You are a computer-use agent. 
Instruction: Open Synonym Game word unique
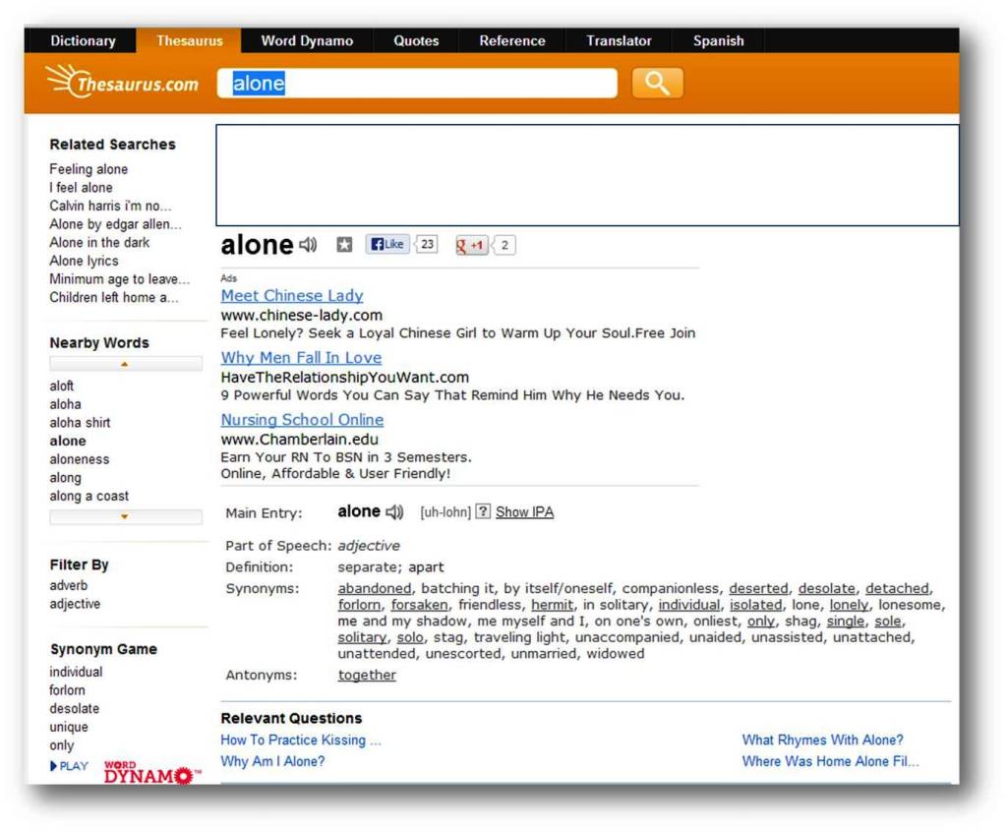69,728
